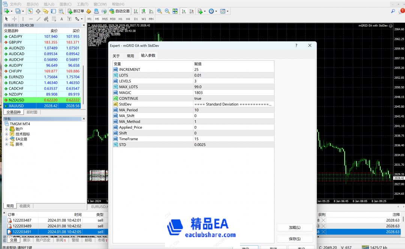
Task: Select the text label 'A' tool
Action: (62, 19)
